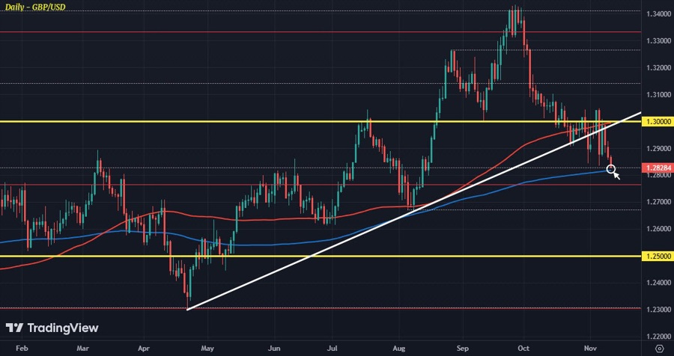Click the 1.22000 price scale label

[657, 337]
